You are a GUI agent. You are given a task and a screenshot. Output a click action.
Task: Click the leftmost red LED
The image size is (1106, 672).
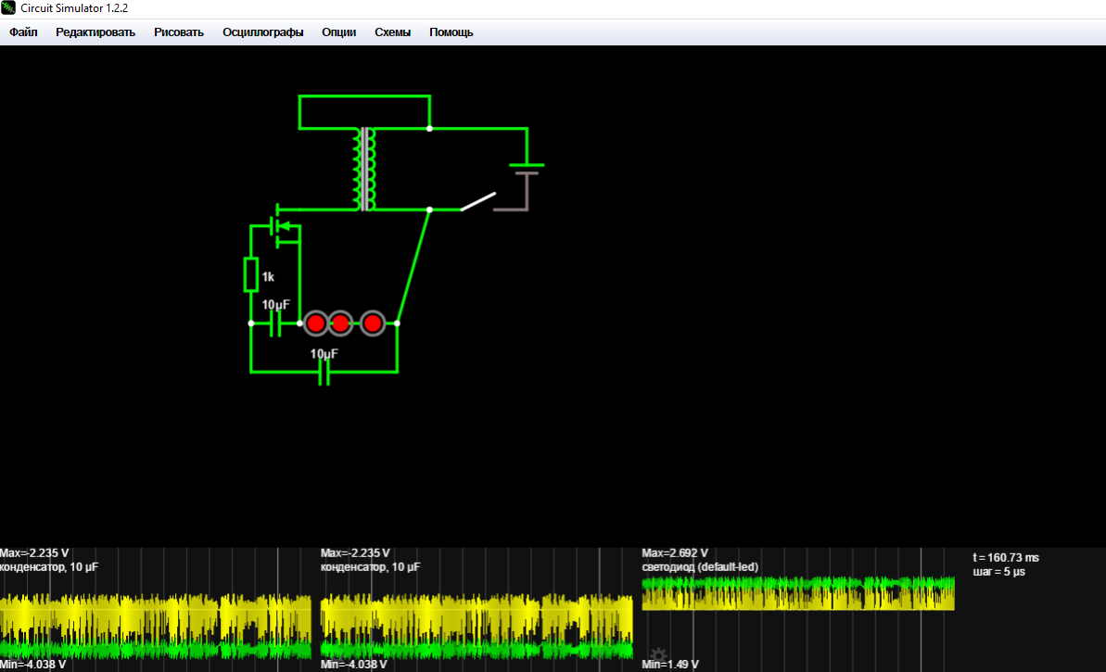pos(315,323)
